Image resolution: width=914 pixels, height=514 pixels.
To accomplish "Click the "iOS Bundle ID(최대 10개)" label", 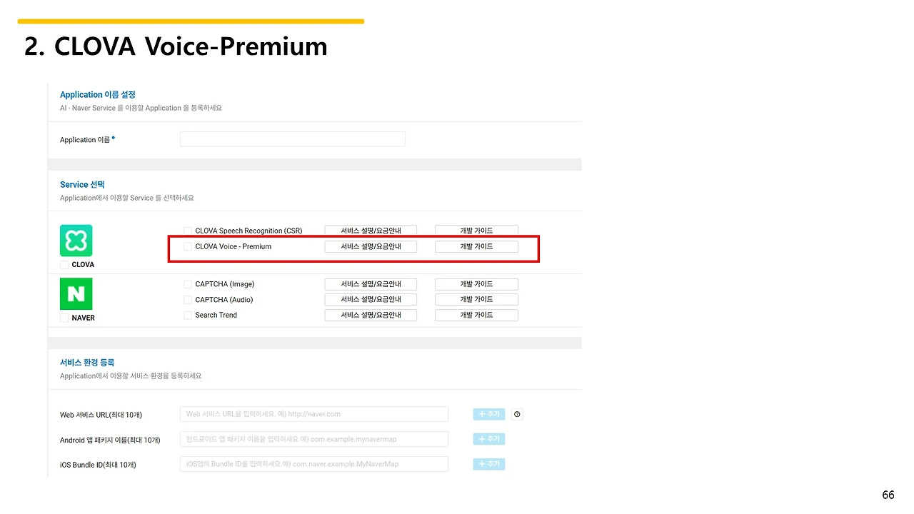I will pyautogui.click(x=98, y=465).
